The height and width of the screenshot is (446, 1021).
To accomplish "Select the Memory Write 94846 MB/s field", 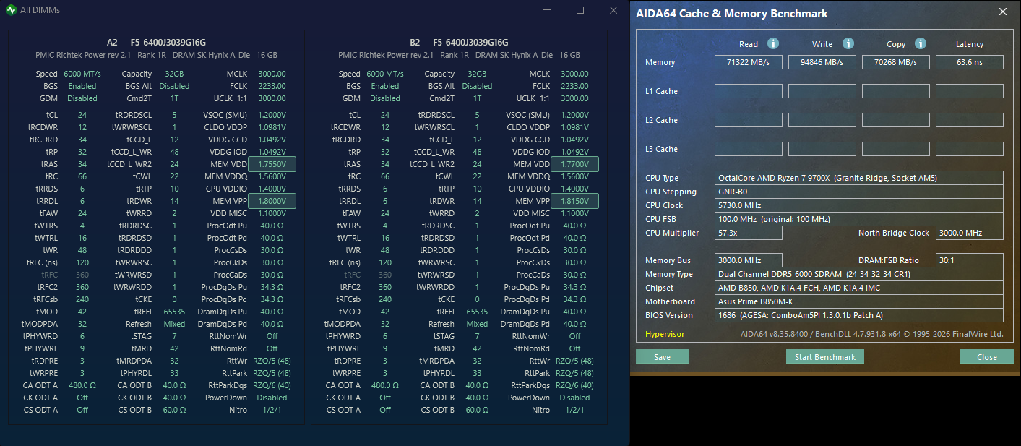I will coord(822,62).
